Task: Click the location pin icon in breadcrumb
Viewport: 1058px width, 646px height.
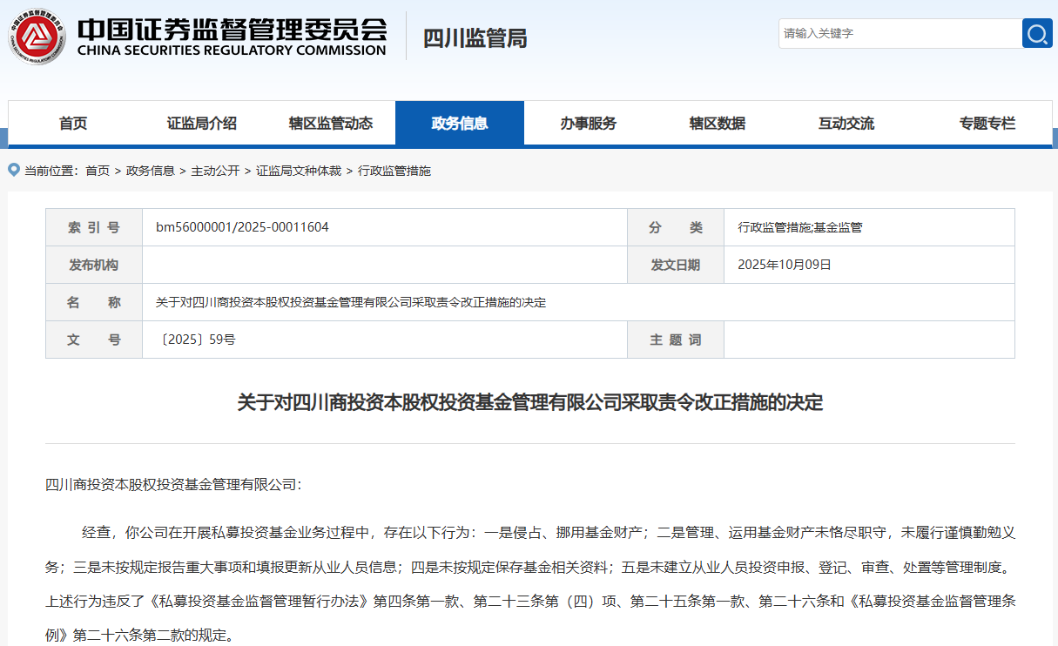Action: (x=14, y=170)
